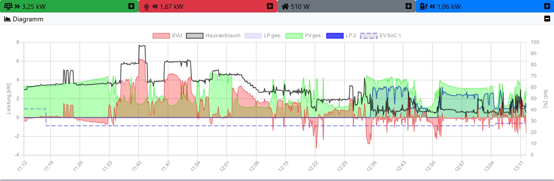The image size is (554, 181).
Task: Toggle LP ges. series in legend
Action: coord(263,35)
